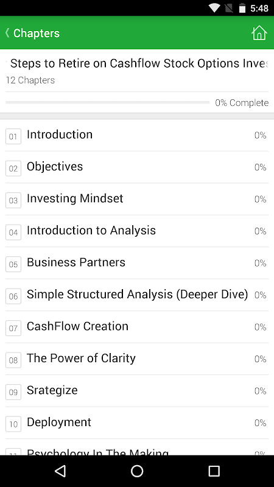Select the Investing Mindset chapter
The height and width of the screenshot is (487, 274).
coord(137,200)
